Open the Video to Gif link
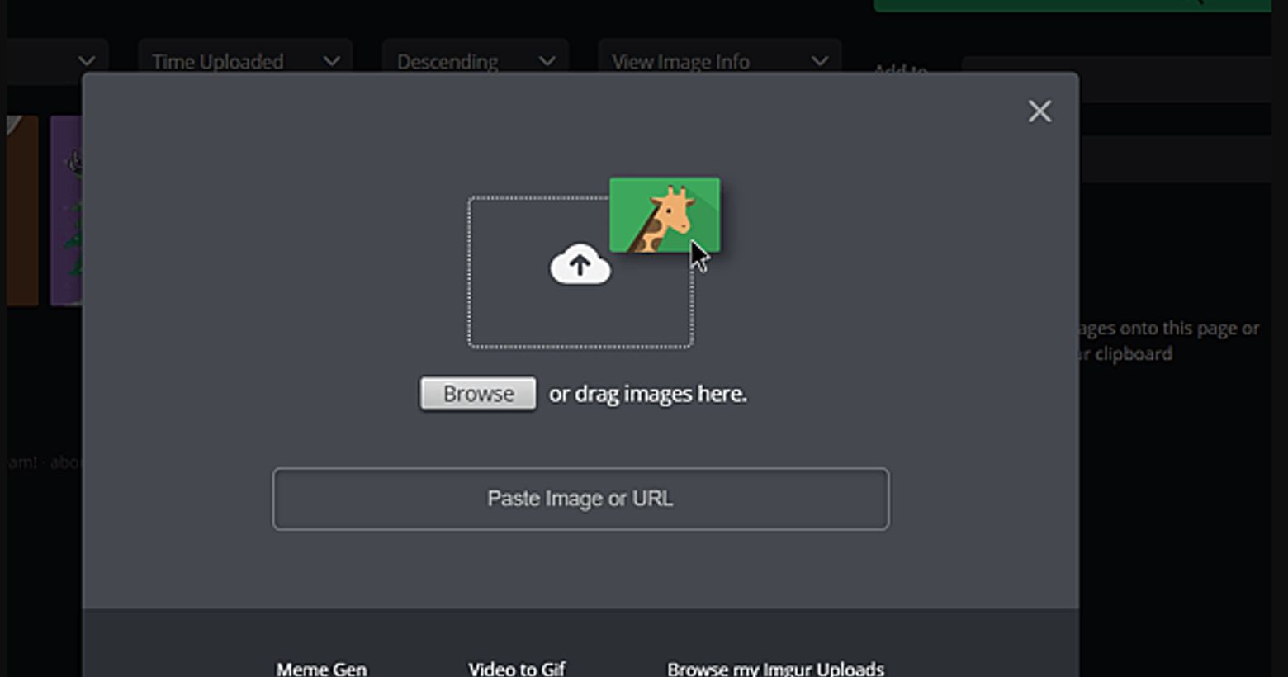1288x677 pixels. [517, 668]
